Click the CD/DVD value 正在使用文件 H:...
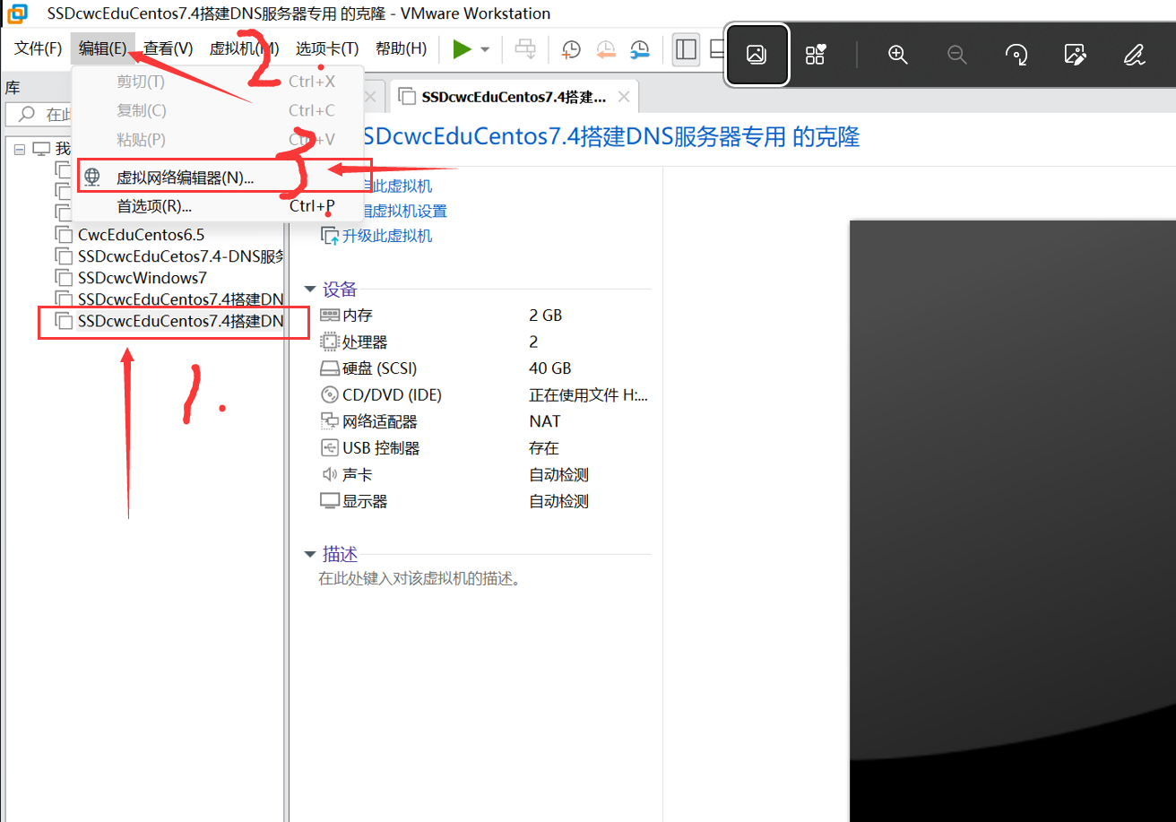 click(x=589, y=394)
